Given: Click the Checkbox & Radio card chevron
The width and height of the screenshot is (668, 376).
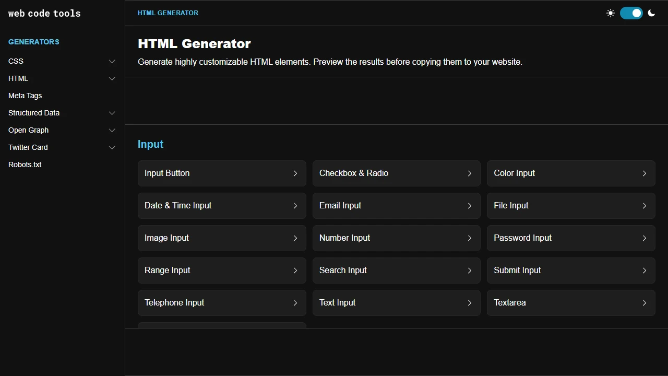Looking at the screenshot, I should pos(470,173).
